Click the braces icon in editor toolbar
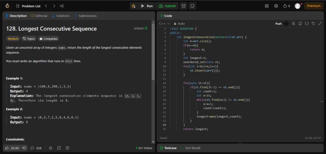The height and width of the screenshot is (154, 326). pos(307,24)
